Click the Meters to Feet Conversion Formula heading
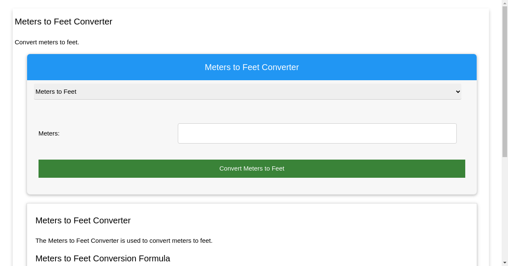508x266 pixels. point(102,258)
